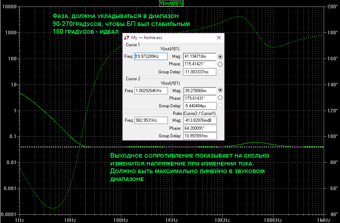Screen dimensions: 340x223
Task: Select the Cursor 2 Phase radio button
Action: pos(220,98)
